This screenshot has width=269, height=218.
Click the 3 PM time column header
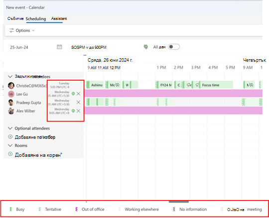pos(196,68)
